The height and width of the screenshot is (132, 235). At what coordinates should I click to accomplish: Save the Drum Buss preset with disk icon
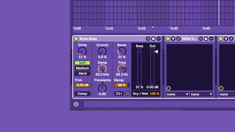click(153, 39)
